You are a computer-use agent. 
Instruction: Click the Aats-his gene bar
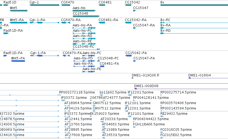(84, 11)
